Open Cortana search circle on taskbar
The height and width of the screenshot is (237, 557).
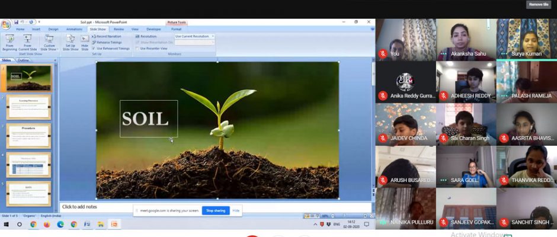click(20, 224)
